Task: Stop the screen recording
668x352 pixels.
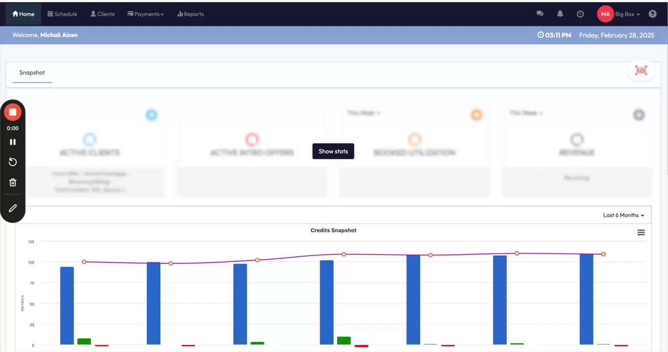Action: (13, 112)
